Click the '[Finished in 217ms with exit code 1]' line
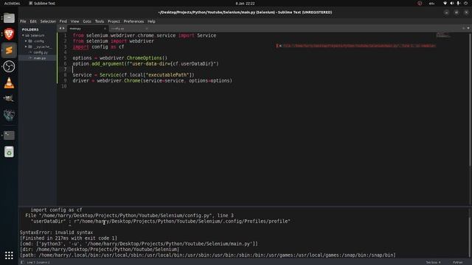Screen dimensions: 472x265 69,238
